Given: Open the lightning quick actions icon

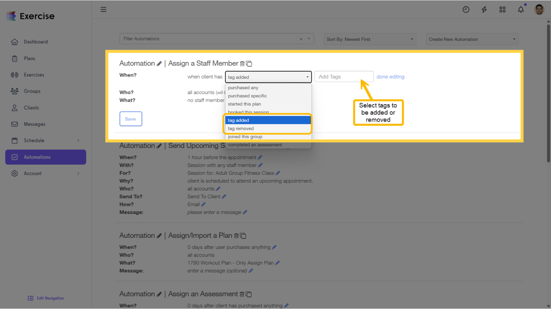Looking at the screenshot, I should 484,9.
